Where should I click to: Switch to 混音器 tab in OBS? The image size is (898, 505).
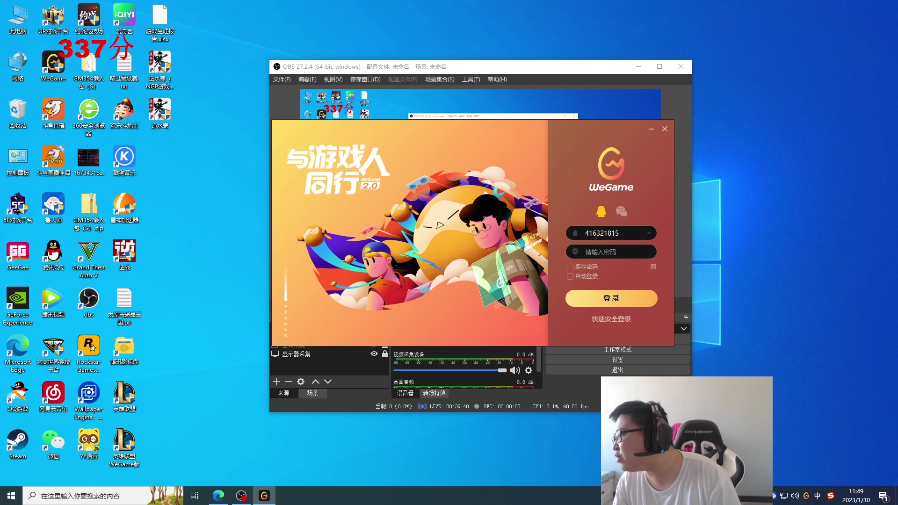(x=405, y=393)
